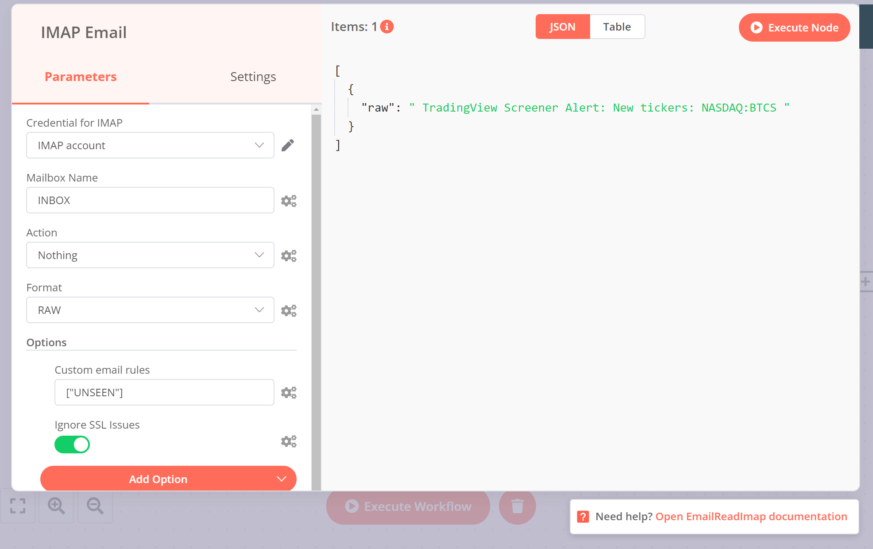Switch to the Settings tab
The width and height of the screenshot is (873, 549).
[253, 76]
